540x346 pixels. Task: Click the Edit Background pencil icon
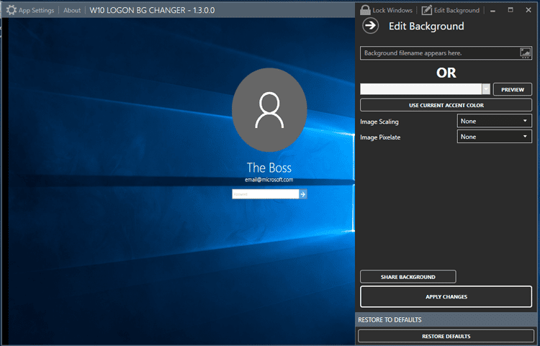427,10
